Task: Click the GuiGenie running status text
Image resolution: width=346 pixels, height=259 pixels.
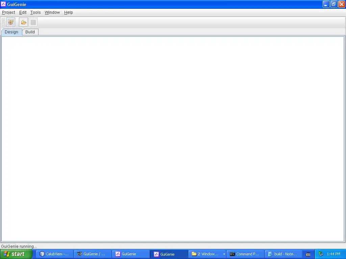Action: [19, 247]
